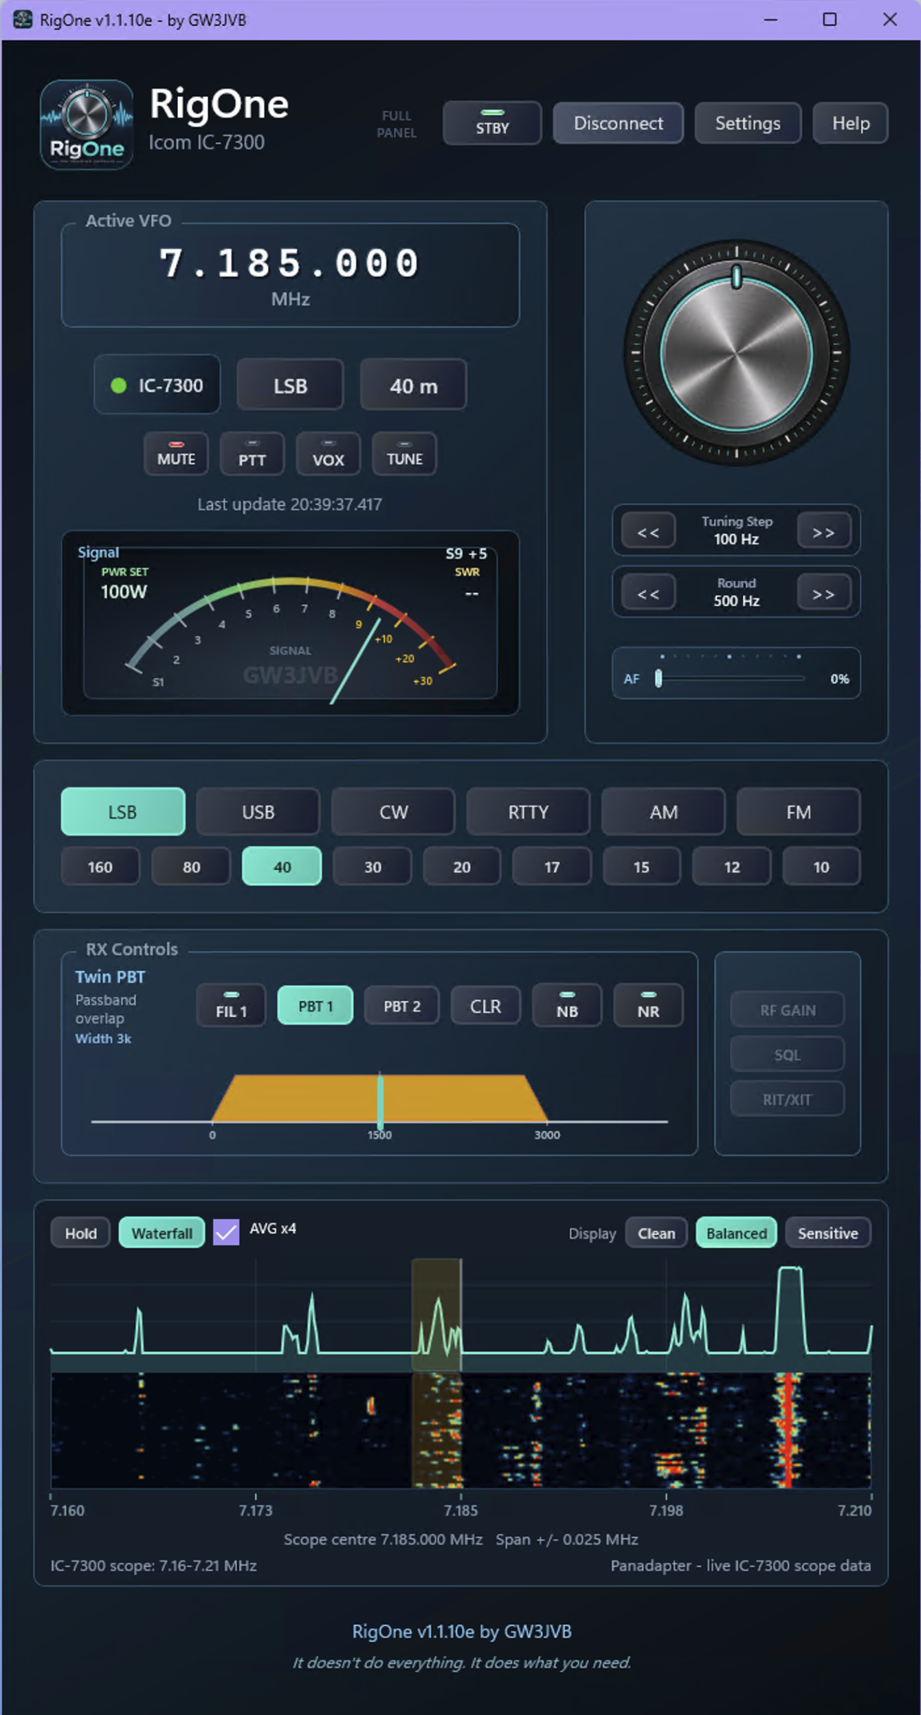The height and width of the screenshot is (1715, 921).
Task: Click the highlighted passband region in spectrum
Action: [x=436, y=1315]
